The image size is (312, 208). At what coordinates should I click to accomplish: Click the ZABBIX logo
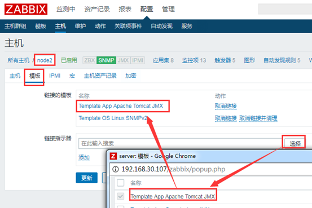click(26, 9)
